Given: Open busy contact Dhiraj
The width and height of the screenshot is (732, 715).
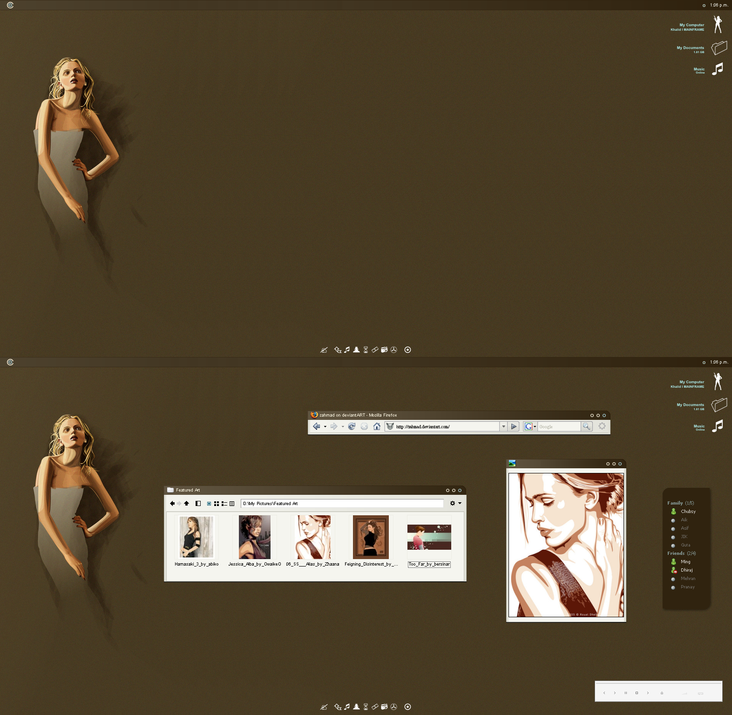Looking at the screenshot, I should pyautogui.click(x=682, y=570).
